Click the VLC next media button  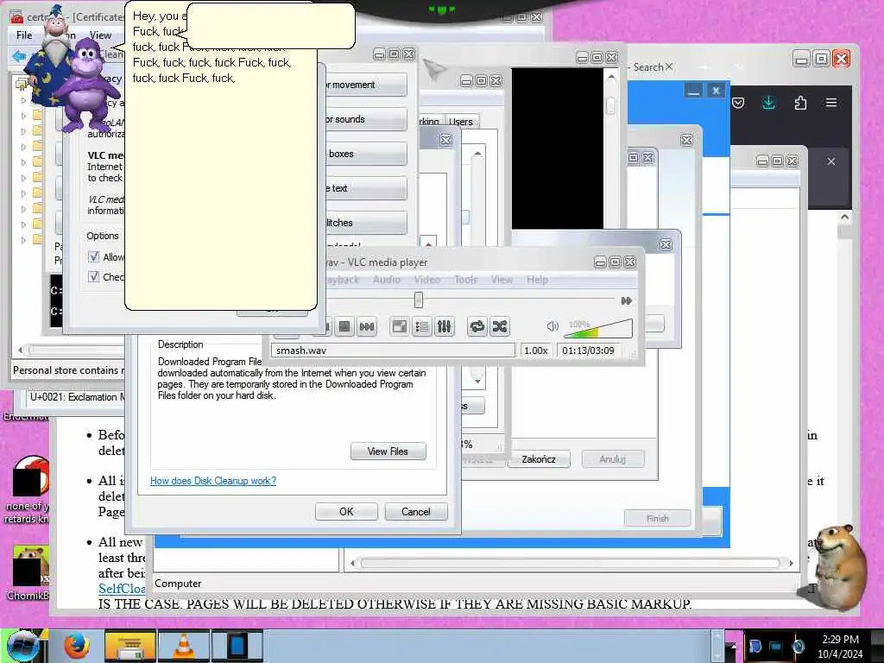(367, 326)
